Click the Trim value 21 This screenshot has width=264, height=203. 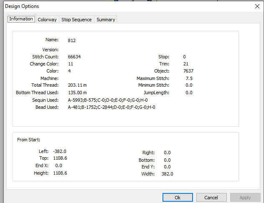(186, 64)
